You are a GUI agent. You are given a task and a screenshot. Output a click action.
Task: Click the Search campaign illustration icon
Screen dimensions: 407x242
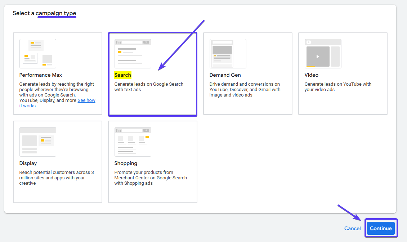point(133,54)
